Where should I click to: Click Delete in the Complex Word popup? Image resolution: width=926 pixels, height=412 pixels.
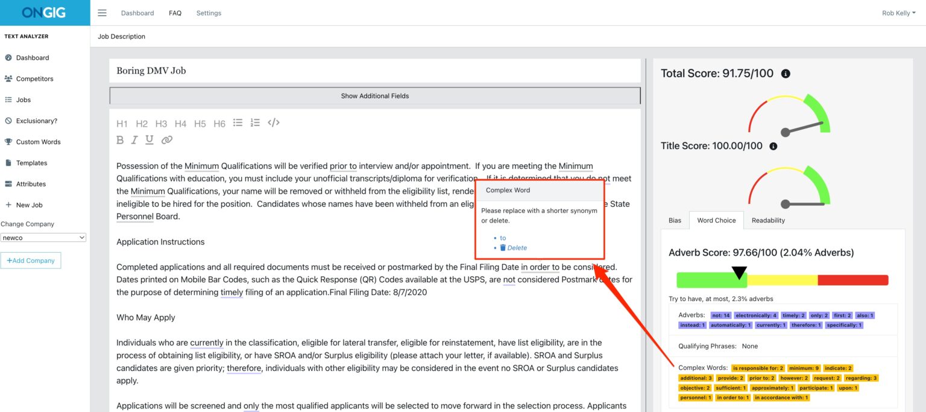coord(517,248)
